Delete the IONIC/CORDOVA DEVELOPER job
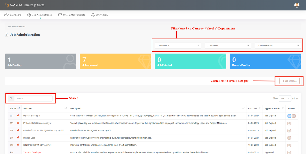 289,145
